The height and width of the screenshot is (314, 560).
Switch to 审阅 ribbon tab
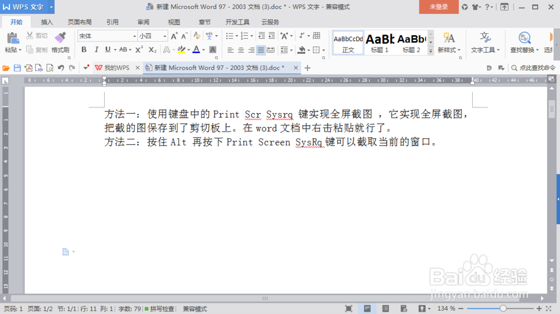(x=143, y=22)
